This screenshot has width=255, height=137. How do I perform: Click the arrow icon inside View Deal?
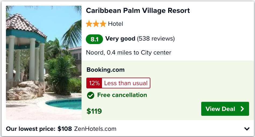click(x=242, y=109)
